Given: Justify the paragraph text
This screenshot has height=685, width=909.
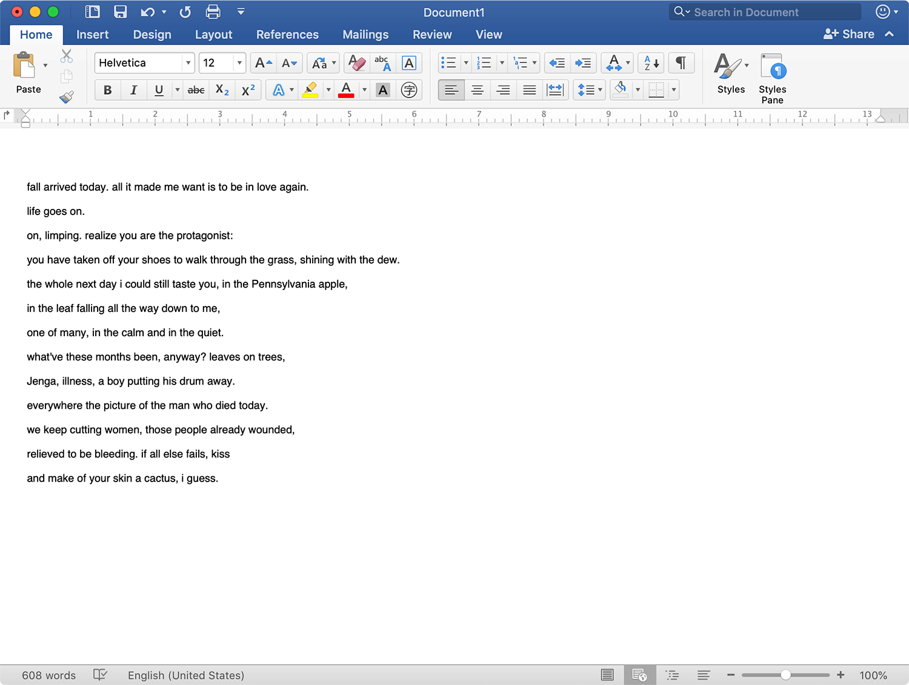Looking at the screenshot, I should (x=529, y=90).
